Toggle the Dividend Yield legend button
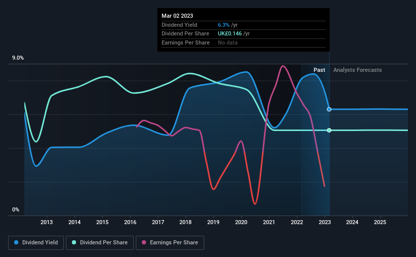 (x=36, y=243)
